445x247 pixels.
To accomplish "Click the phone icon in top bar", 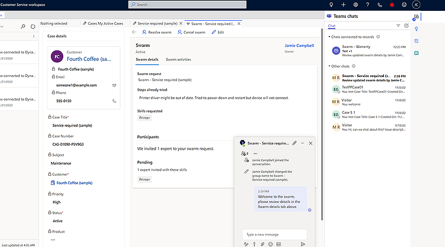I will (x=380, y=4).
